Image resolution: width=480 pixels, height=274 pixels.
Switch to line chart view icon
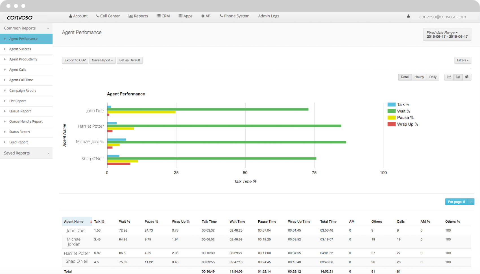pyautogui.click(x=449, y=77)
